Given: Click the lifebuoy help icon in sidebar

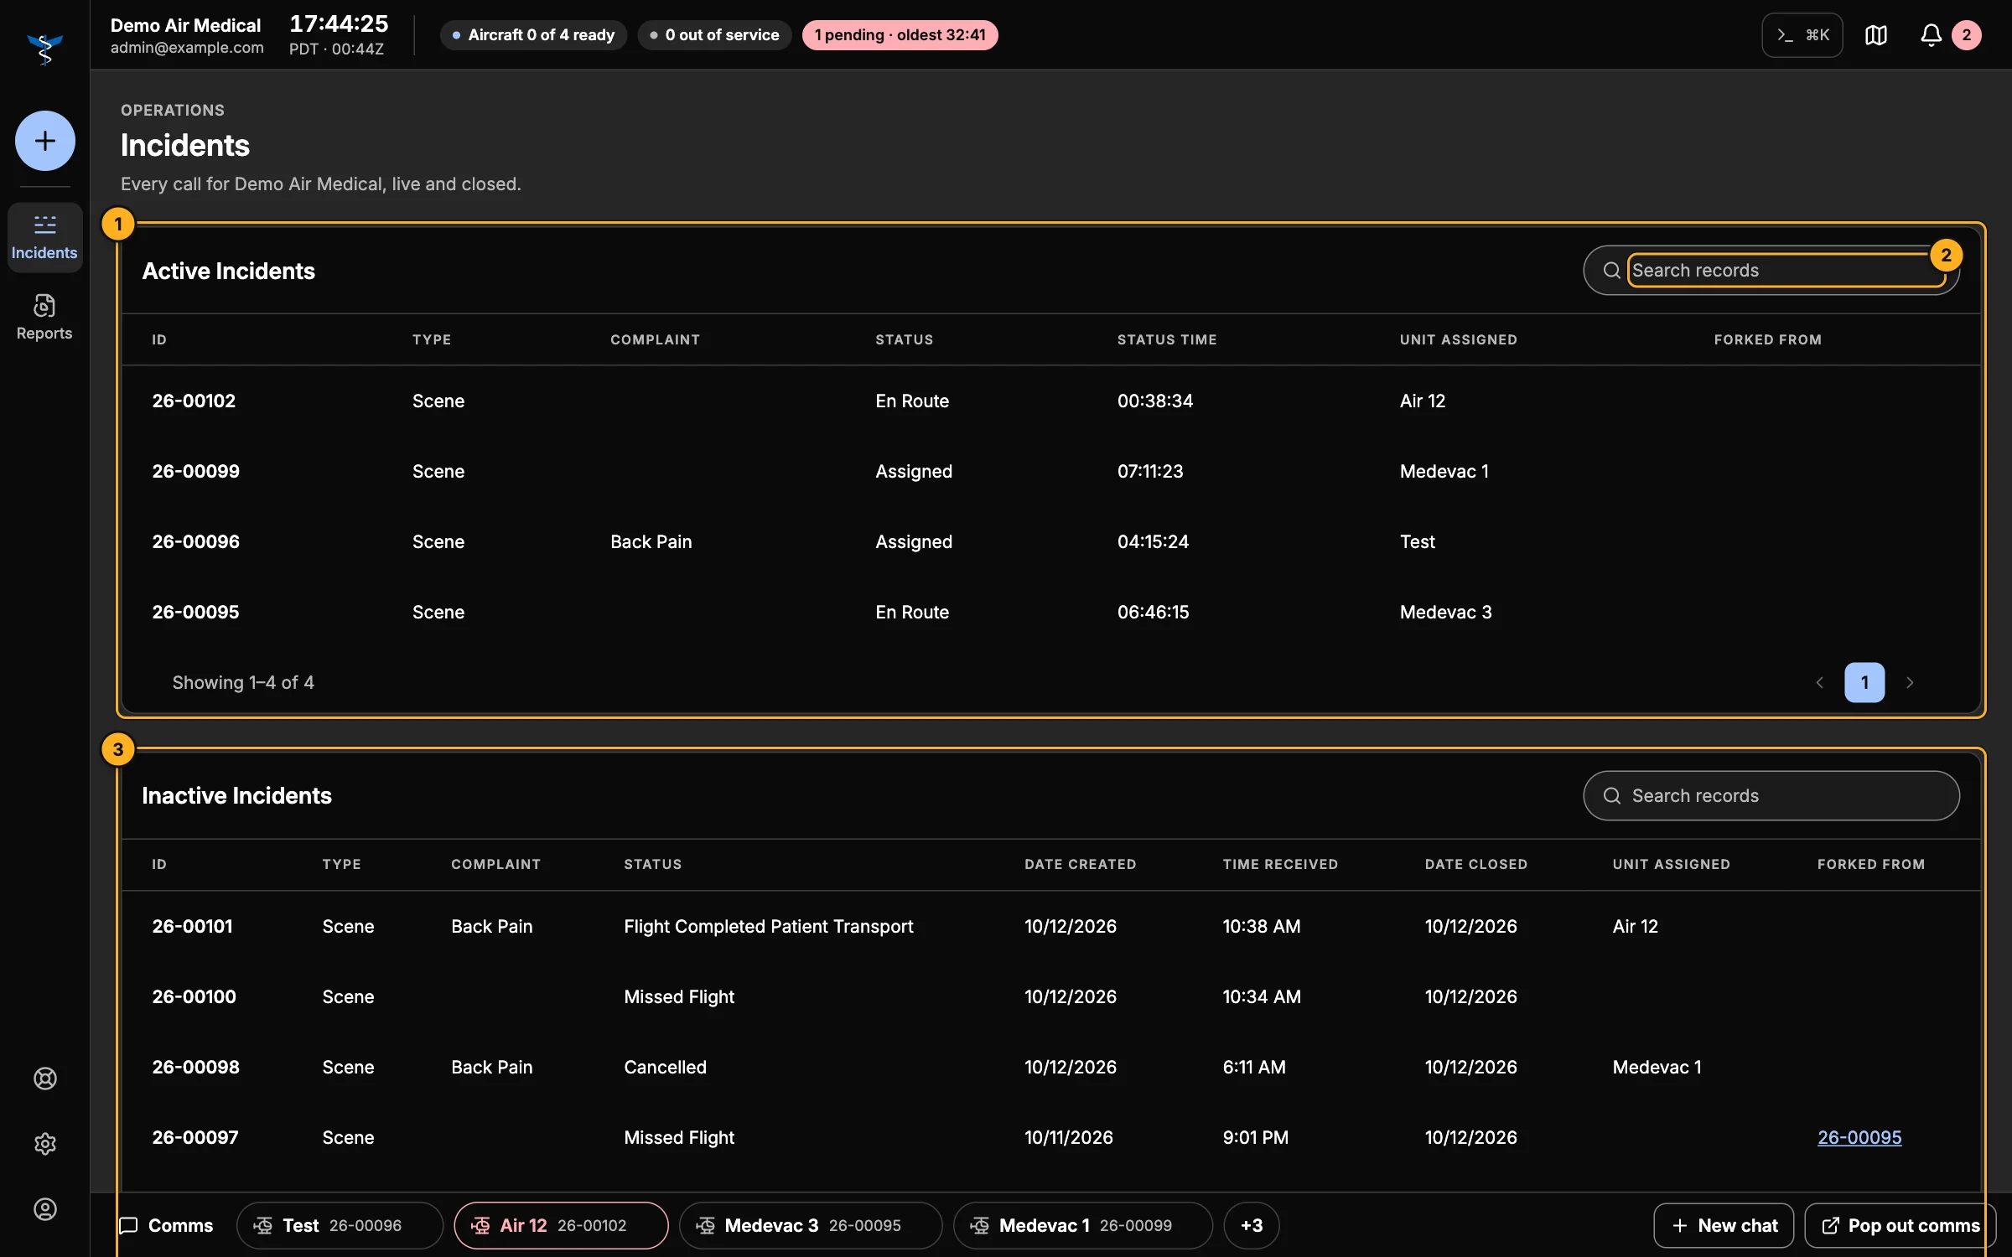Looking at the screenshot, I should pos(44,1079).
